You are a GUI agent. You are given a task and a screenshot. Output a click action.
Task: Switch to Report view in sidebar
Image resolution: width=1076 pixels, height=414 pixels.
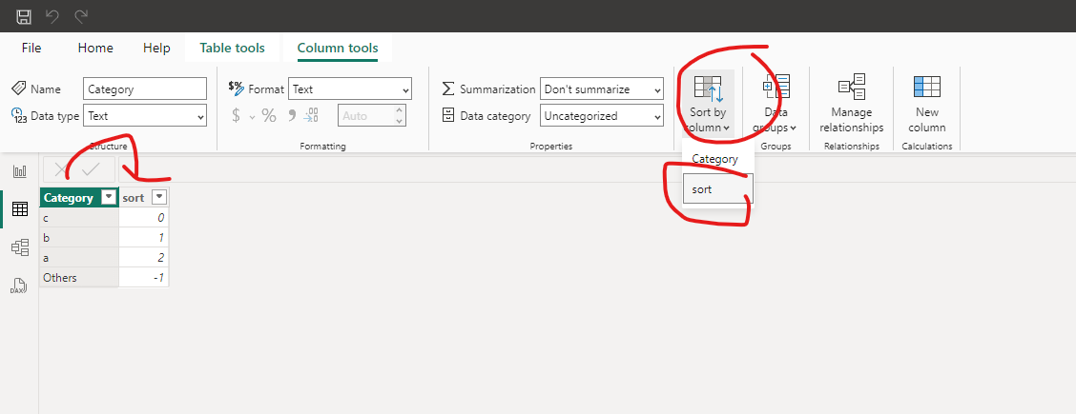coord(20,171)
